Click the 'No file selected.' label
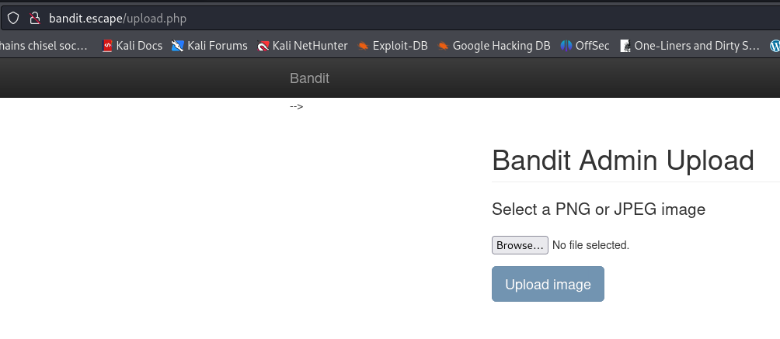This screenshot has width=780, height=339. coord(590,245)
